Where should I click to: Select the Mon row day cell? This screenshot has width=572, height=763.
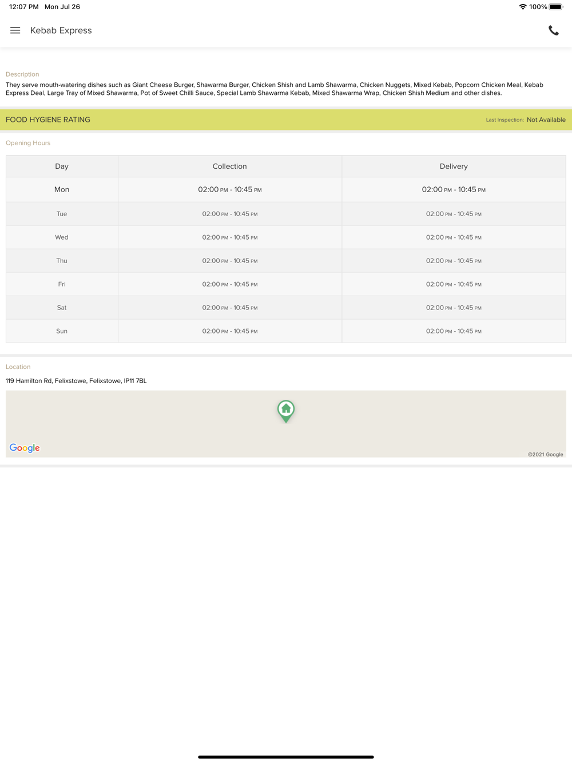point(62,189)
